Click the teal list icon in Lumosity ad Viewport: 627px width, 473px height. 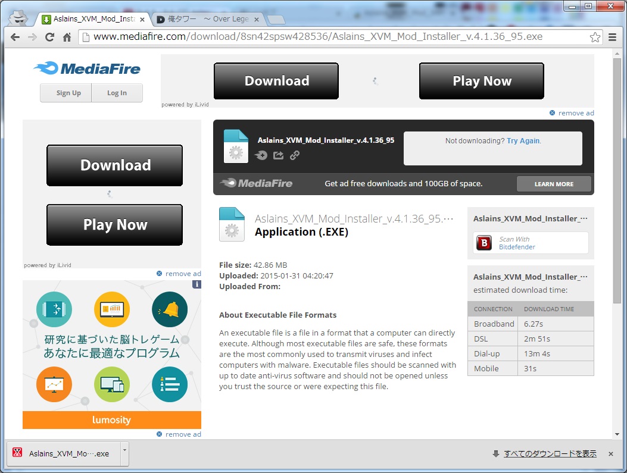coord(170,384)
